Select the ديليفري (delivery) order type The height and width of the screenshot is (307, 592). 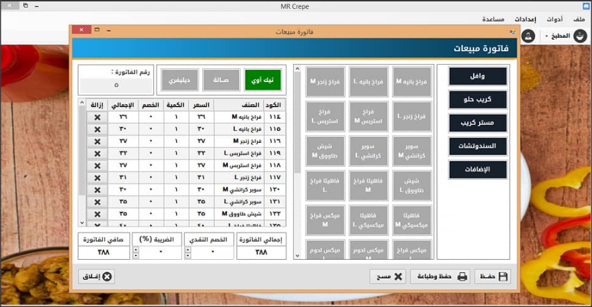point(180,80)
